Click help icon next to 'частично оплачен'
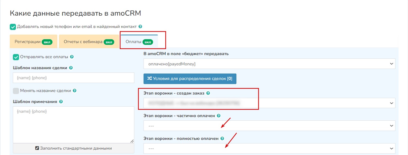The width and height of the screenshot is (408, 155). (219, 116)
